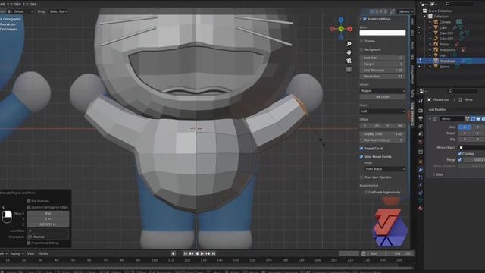
Task: Open the Scene properties tab icon
Action: coord(421,134)
